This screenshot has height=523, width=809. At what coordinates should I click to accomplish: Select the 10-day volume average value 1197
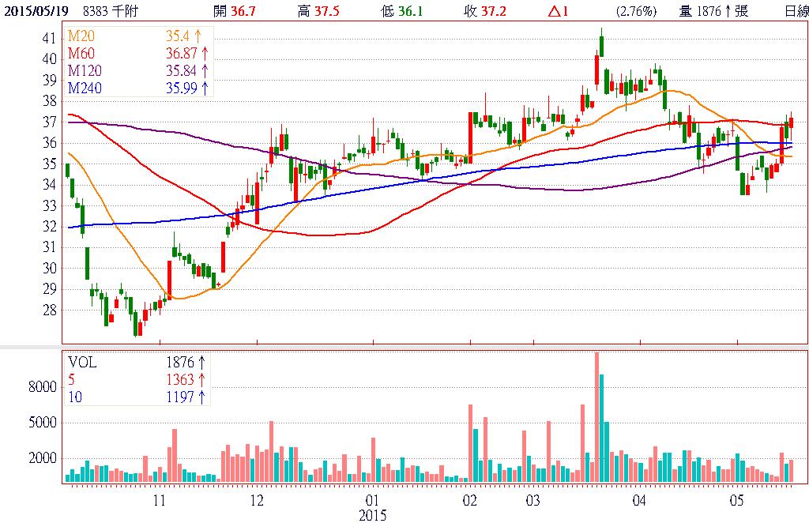179,397
